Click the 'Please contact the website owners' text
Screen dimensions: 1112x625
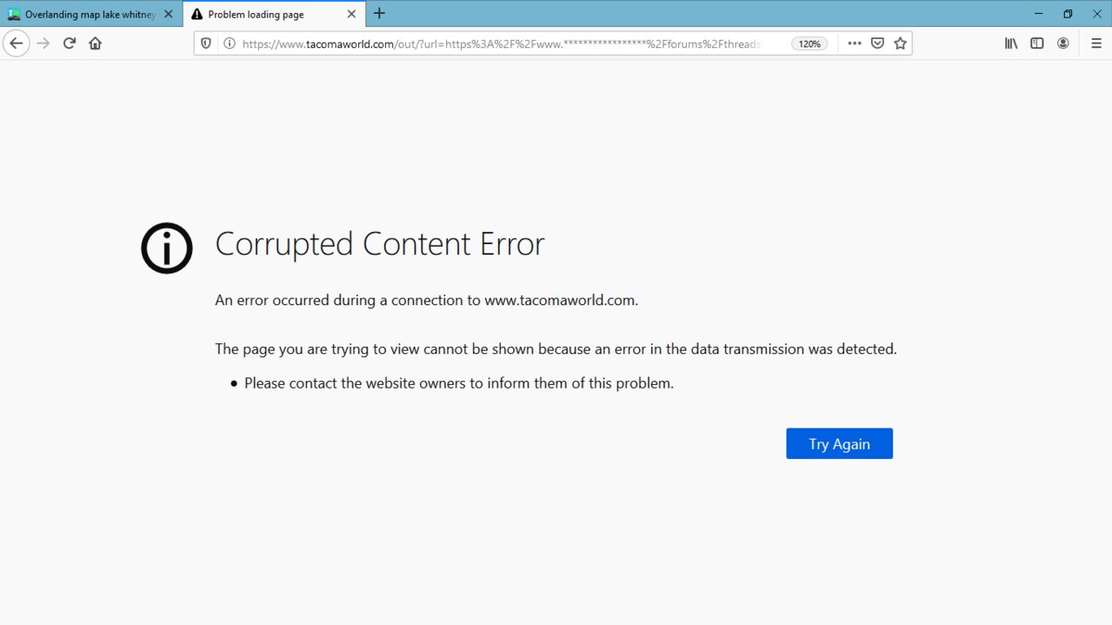point(459,382)
